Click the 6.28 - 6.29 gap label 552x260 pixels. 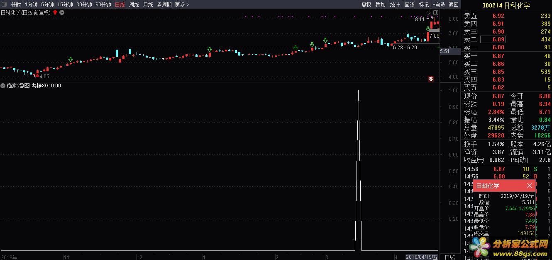[x=405, y=48]
